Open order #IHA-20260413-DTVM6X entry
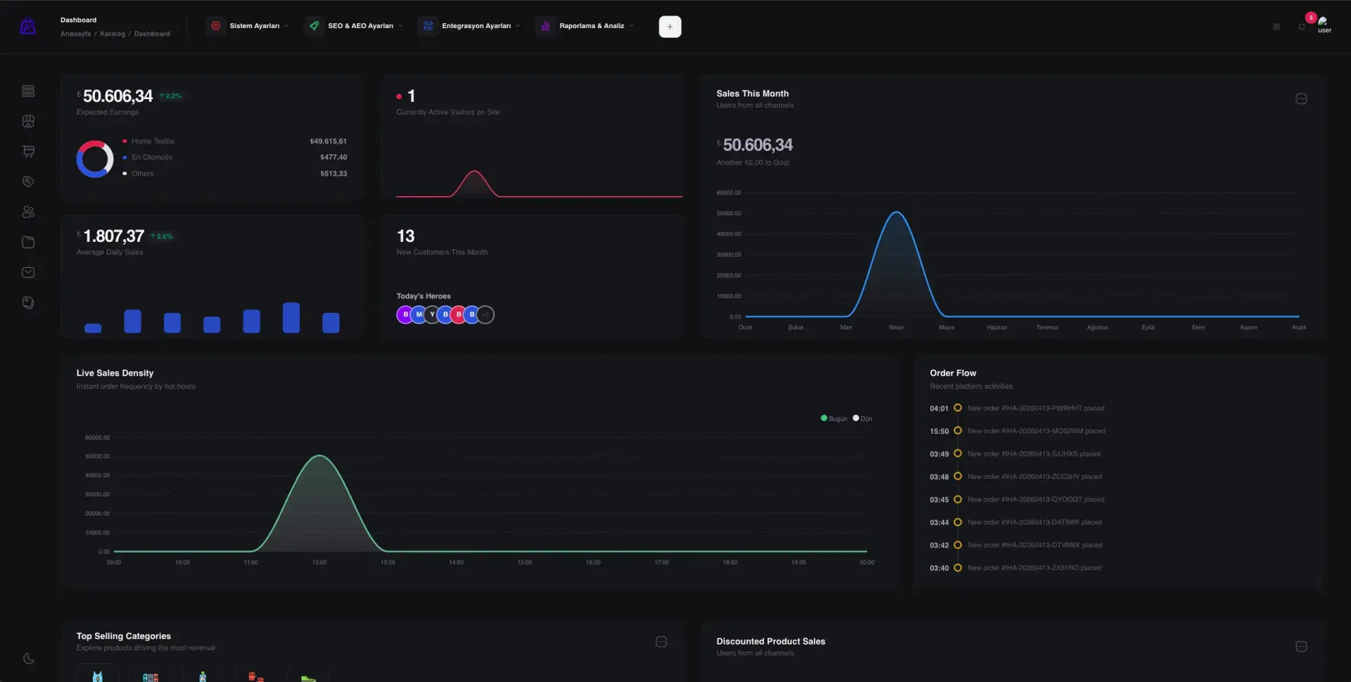 point(1035,545)
